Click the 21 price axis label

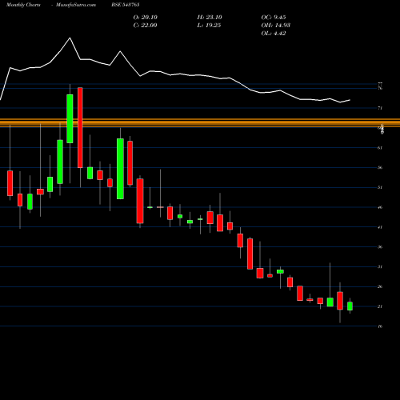[x=380, y=306]
